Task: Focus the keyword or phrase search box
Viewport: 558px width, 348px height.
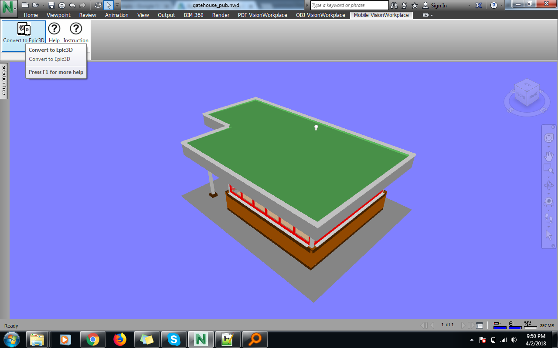Action: pyautogui.click(x=349, y=5)
